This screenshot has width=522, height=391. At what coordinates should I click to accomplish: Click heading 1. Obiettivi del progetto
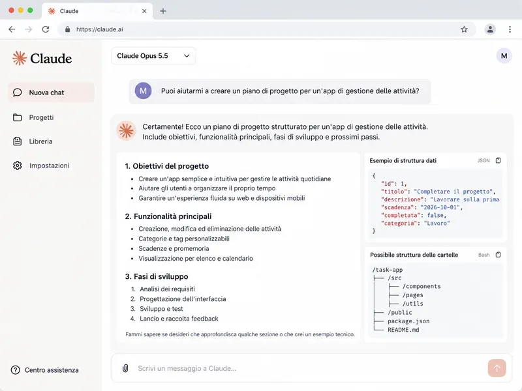pyautogui.click(x=167, y=166)
